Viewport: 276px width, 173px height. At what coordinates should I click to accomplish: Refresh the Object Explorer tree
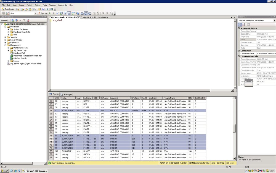28,20
